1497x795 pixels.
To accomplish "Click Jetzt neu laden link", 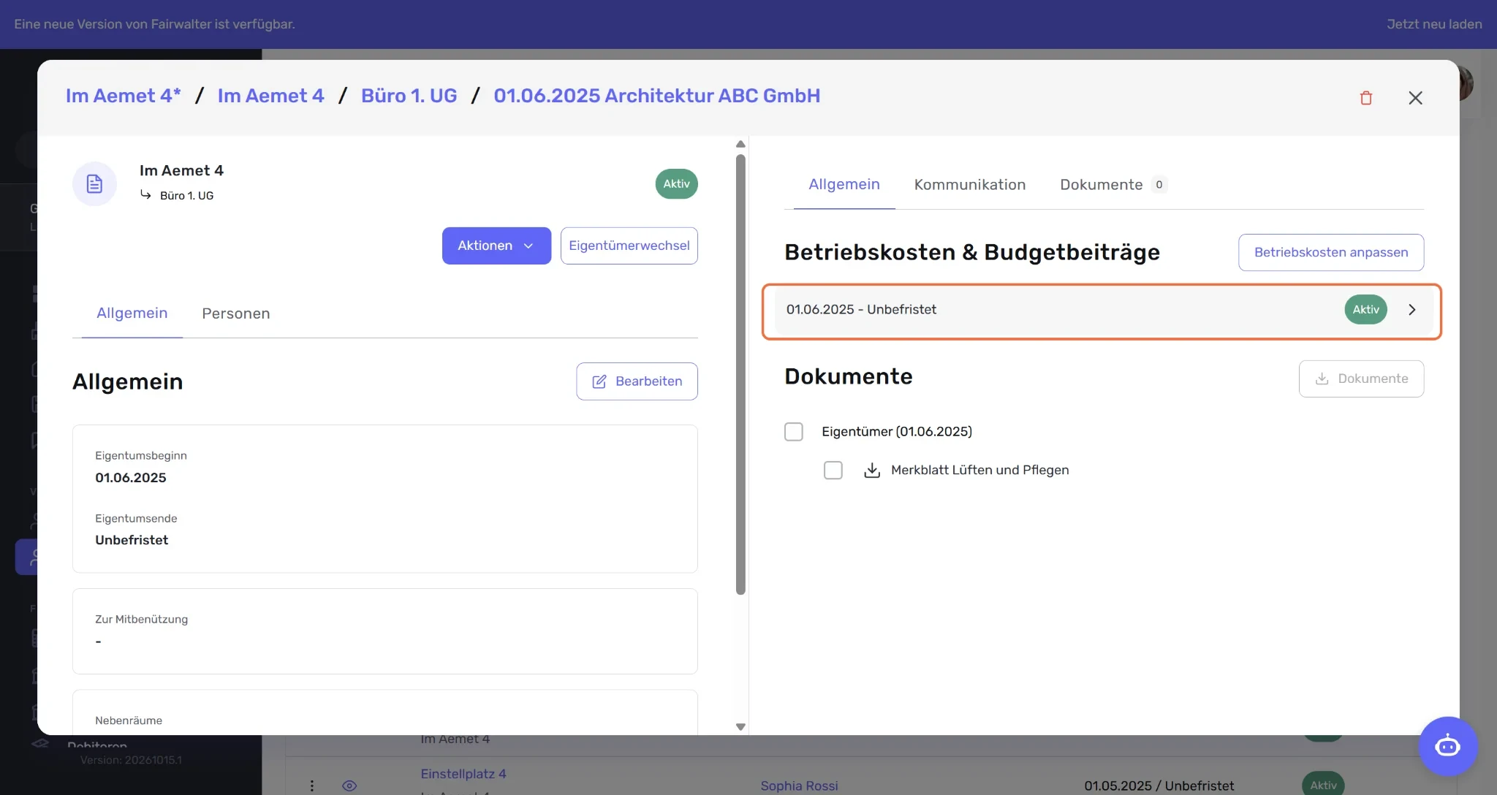I will point(1434,24).
